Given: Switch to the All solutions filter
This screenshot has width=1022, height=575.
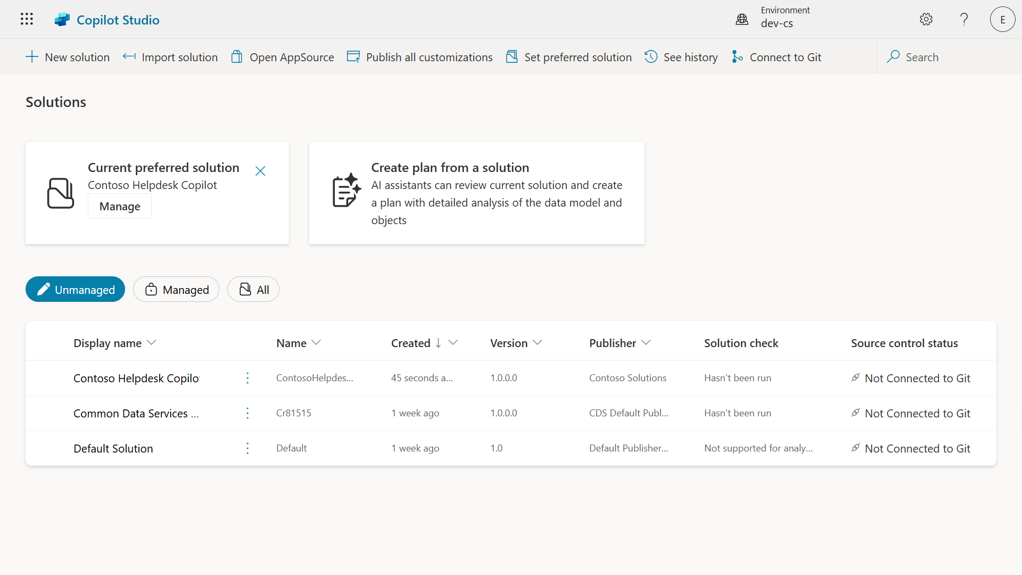Looking at the screenshot, I should pyautogui.click(x=253, y=290).
